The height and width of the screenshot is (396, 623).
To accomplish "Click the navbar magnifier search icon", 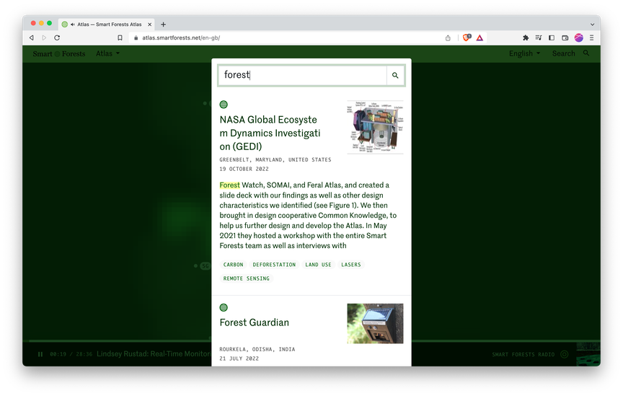I will pyautogui.click(x=586, y=53).
